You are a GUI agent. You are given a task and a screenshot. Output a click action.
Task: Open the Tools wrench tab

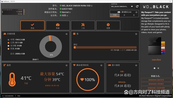pos(83,25)
